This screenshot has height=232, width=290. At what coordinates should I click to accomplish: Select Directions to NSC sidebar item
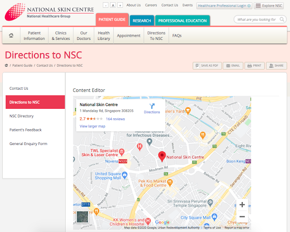35,102
